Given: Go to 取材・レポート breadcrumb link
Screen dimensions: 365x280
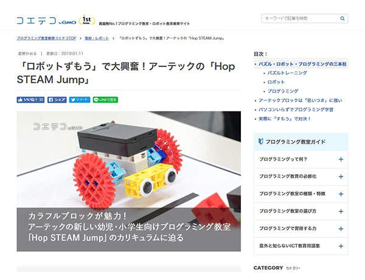Looking at the screenshot, I should tap(97, 38).
